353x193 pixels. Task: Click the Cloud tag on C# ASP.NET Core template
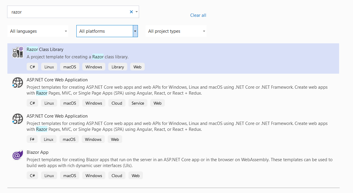[x=117, y=103]
